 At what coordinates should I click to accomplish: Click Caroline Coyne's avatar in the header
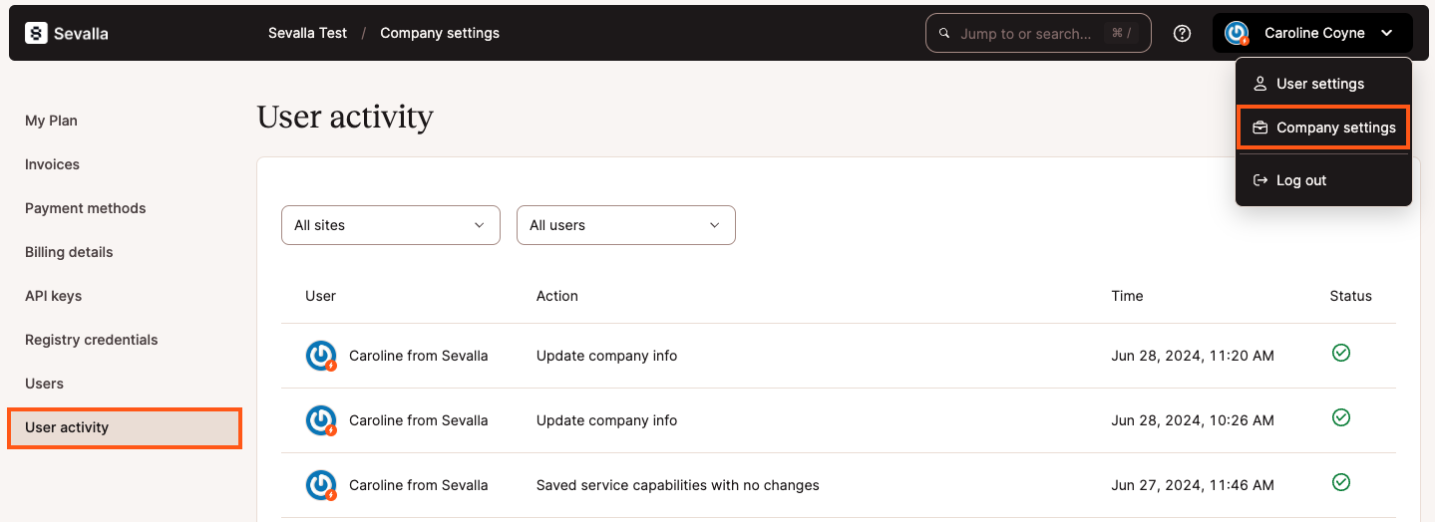[1237, 33]
